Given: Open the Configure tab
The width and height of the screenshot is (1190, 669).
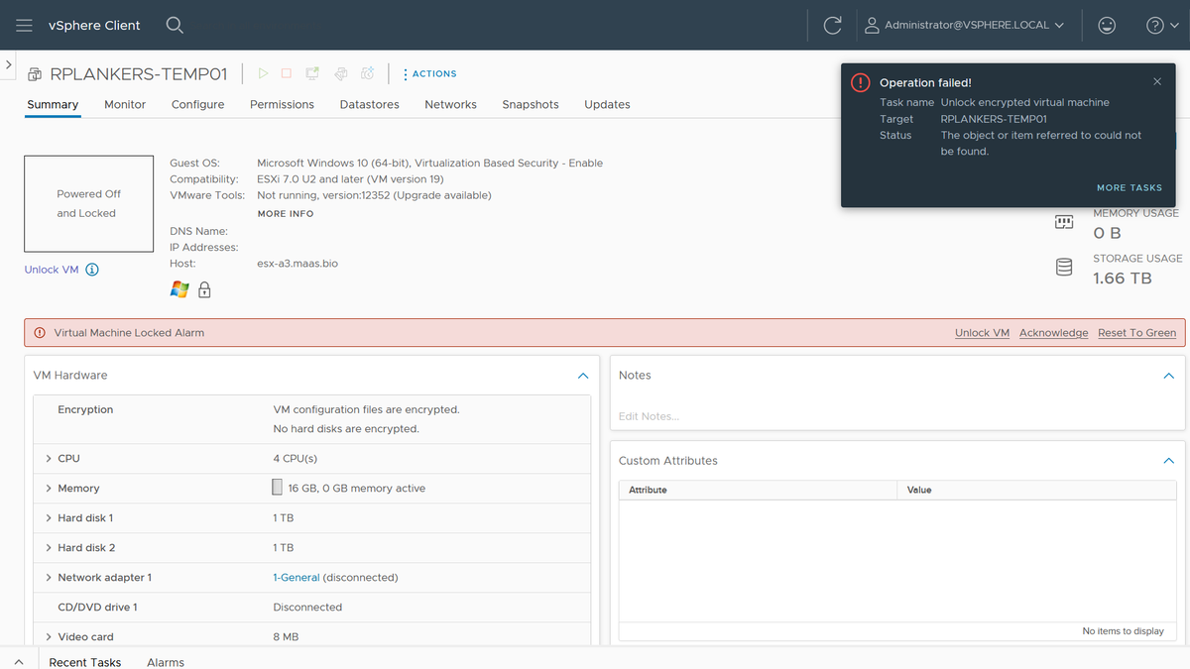Looking at the screenshot, I should (198, 104).
